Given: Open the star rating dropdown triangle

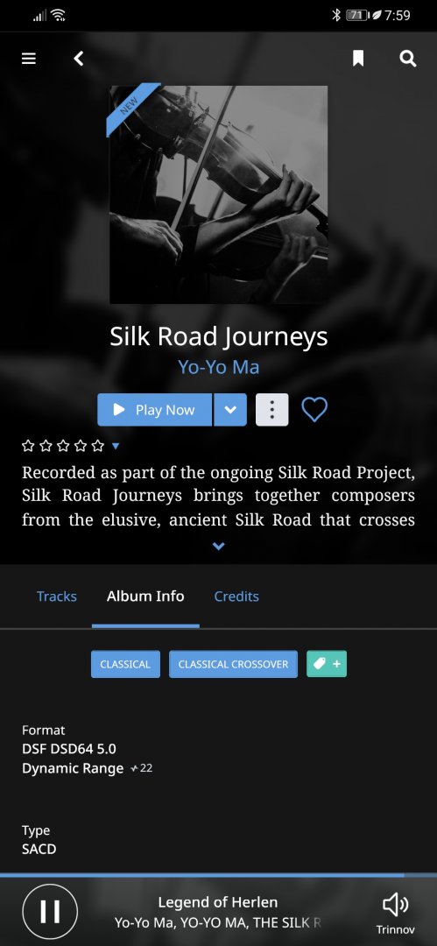Looking at the screenshot, I should point(116,446).
